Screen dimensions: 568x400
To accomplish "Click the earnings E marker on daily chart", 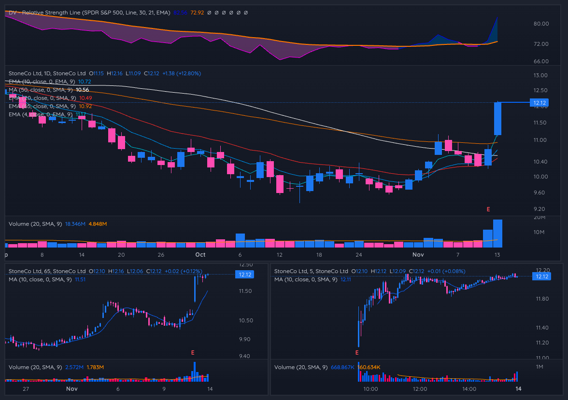I will [488, 209].
